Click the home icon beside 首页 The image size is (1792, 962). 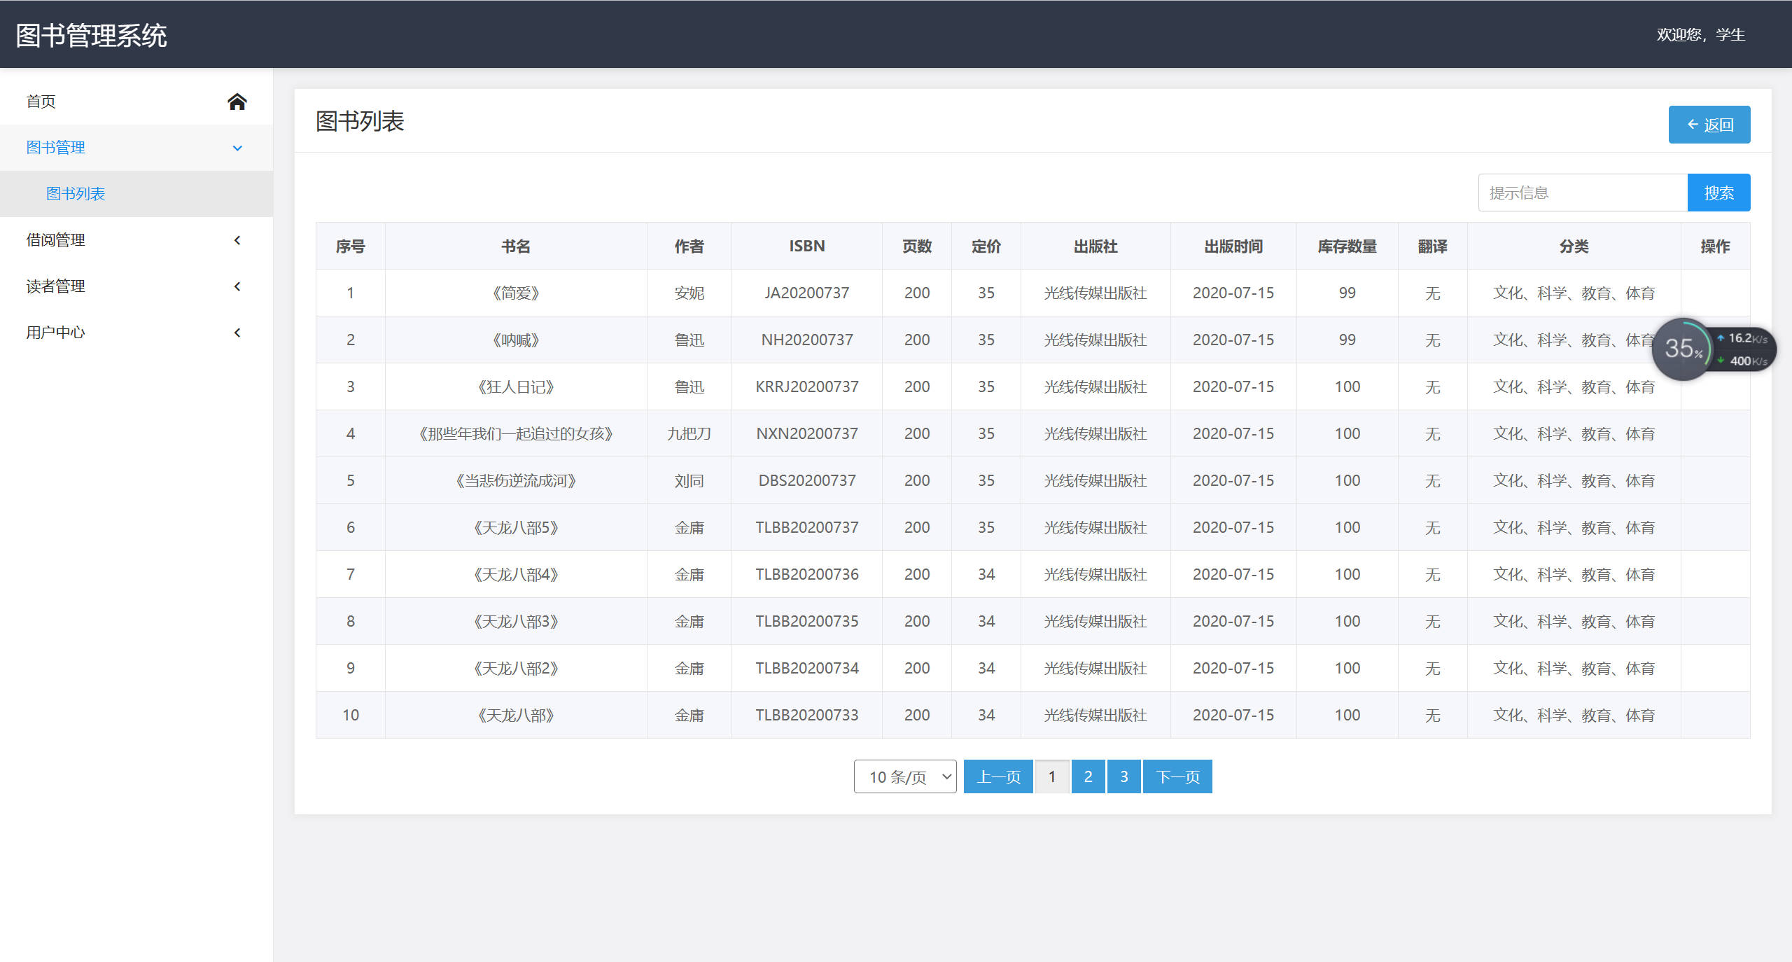(237, 101)
